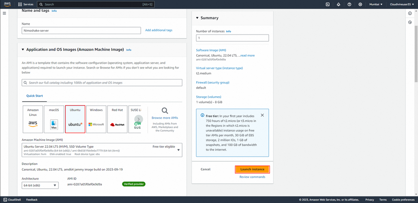418x203 pixels.
Task: Click Add additional tags link
Action: (159, 30)
